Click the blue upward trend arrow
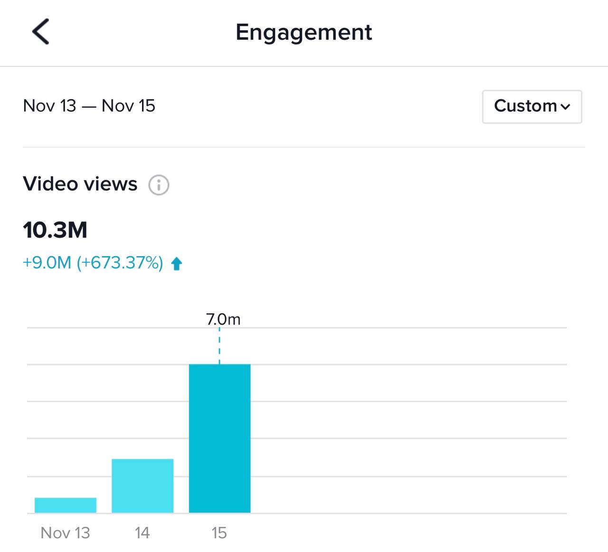 (x=177, y=263)
